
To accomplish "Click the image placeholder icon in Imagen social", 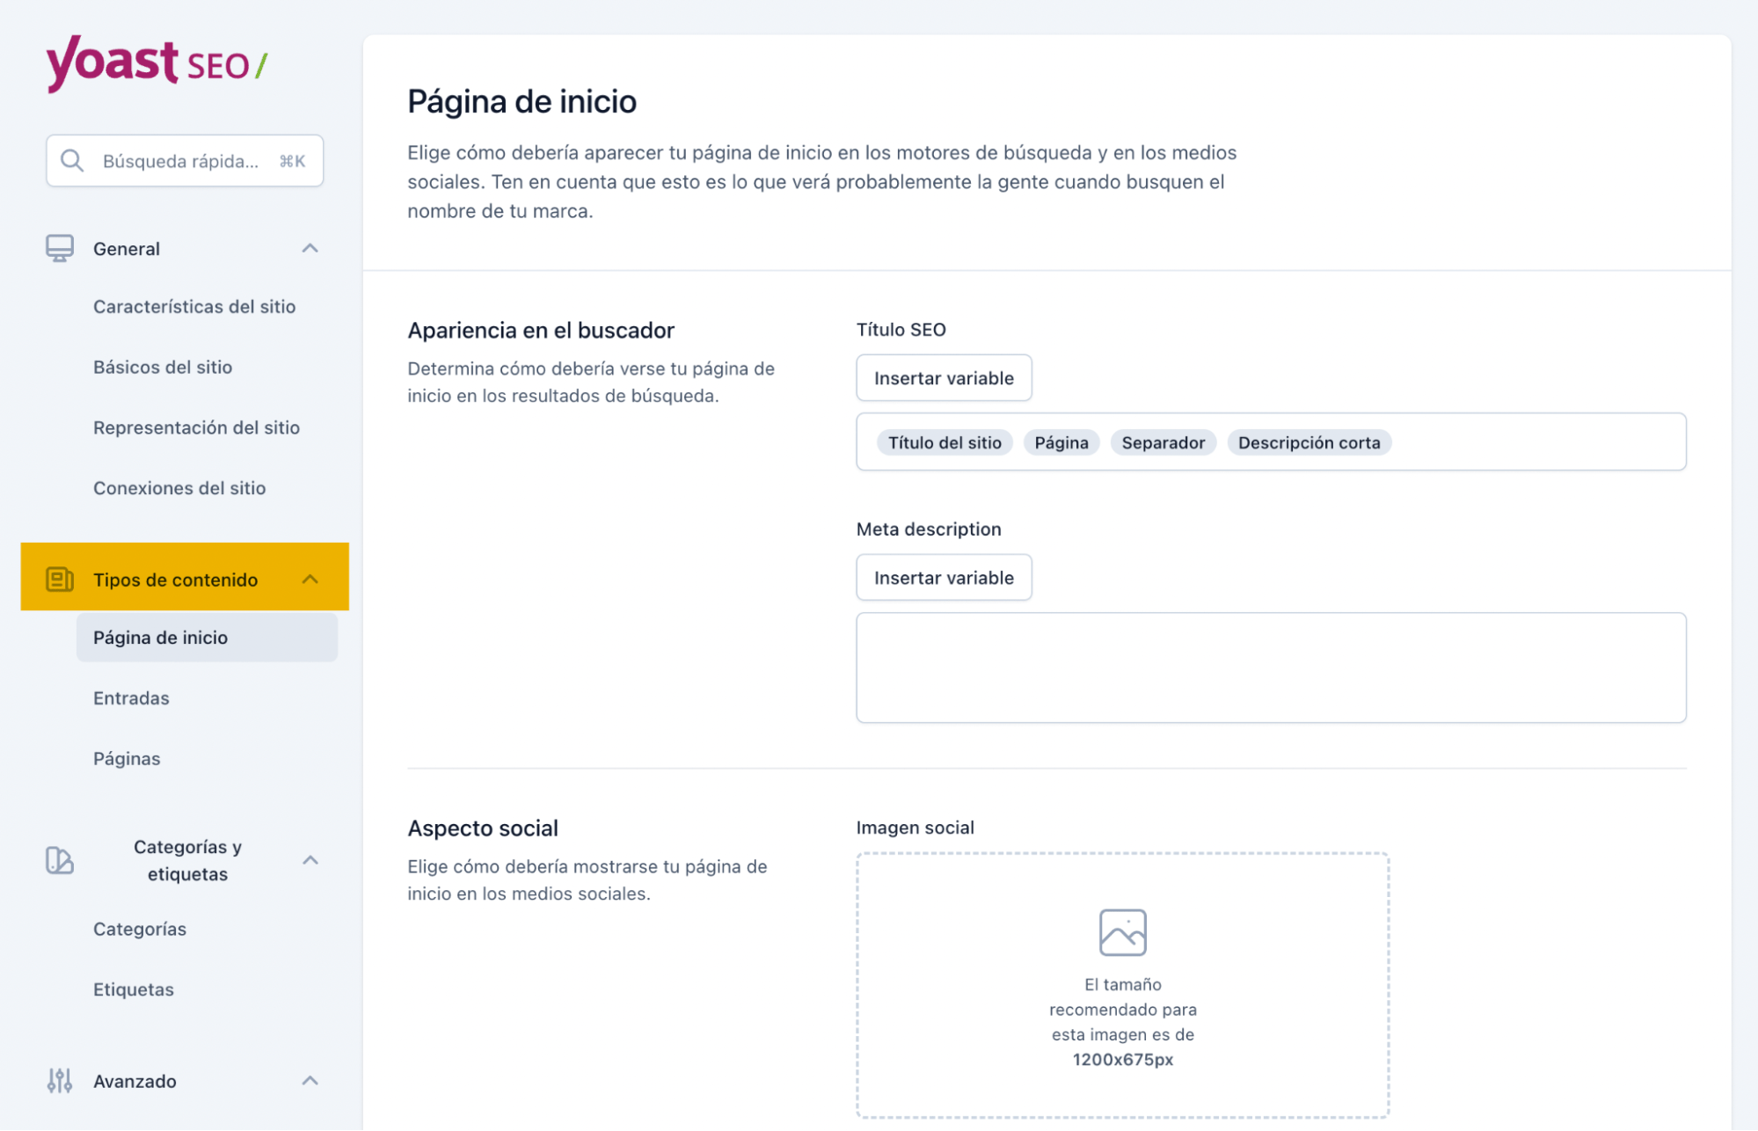I will 1121,930.
